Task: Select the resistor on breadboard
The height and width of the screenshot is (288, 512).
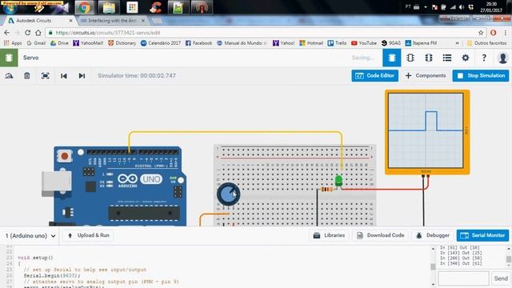Action: coord(326,190)
